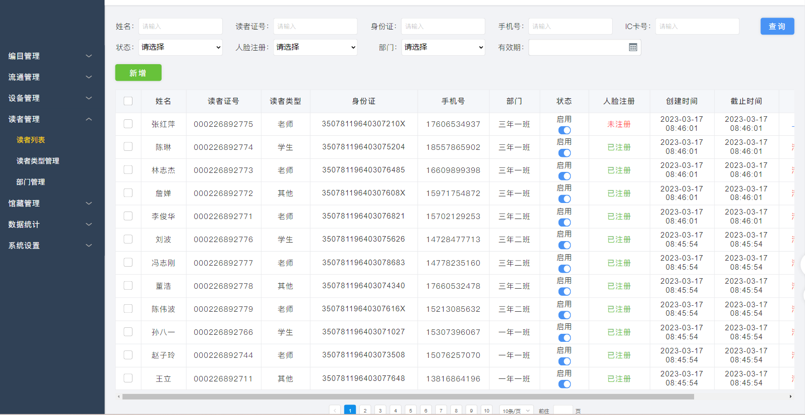Image resolution: width=805 pixels, height=415 pixels.
Task: Click the name 陈伟波 in table
Action: [x=163, y=309]
